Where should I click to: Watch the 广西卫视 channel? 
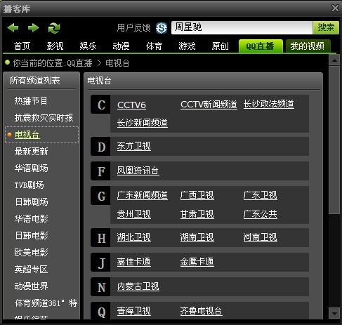click(x=197, y=195)
